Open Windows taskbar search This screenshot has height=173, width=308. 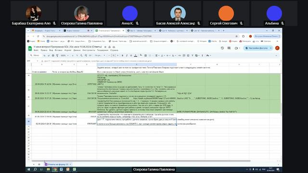coord(35,169)
